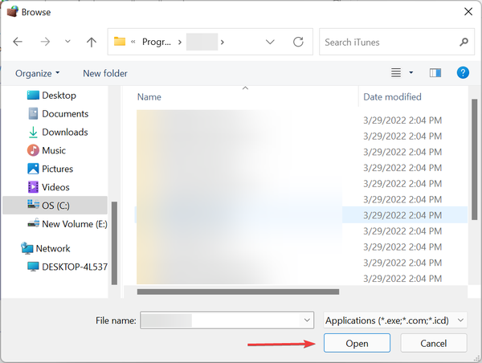The image size is (482, 363).
Task: Click the Pictures icon
Action: (33, 169)
